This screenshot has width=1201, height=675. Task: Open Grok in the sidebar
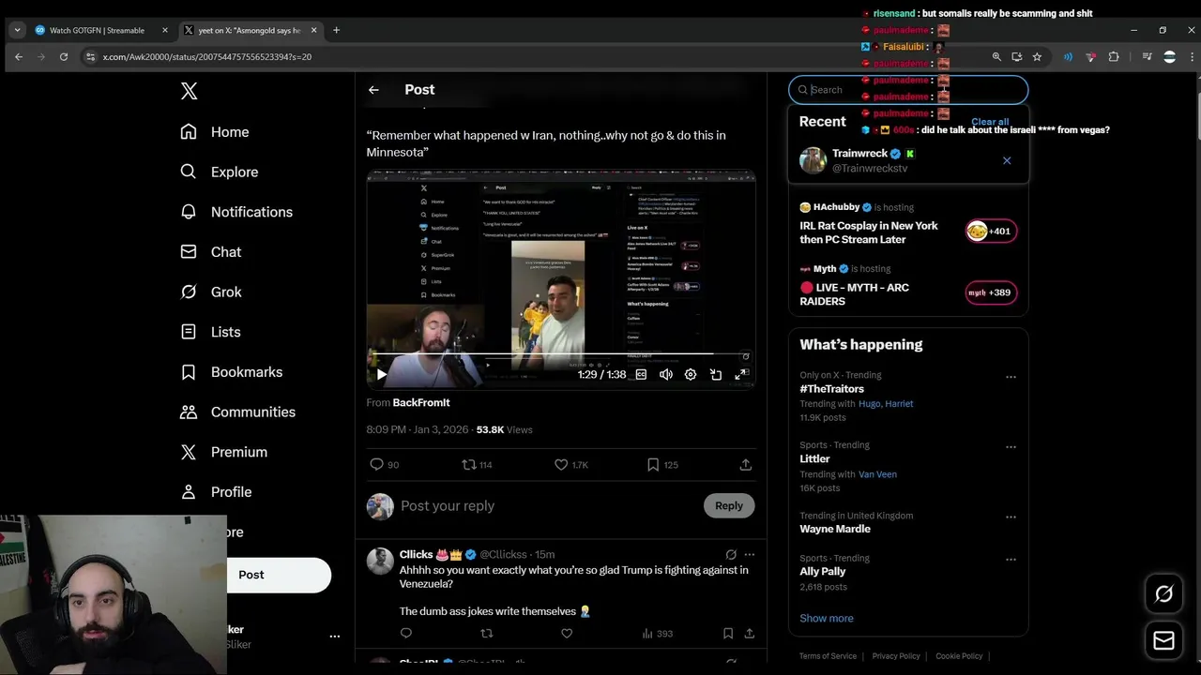[211, 292]
